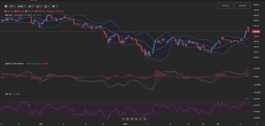Zoom in using the magnifier plus icon
This screenshot has height=126, width=265.
(136, 119)
